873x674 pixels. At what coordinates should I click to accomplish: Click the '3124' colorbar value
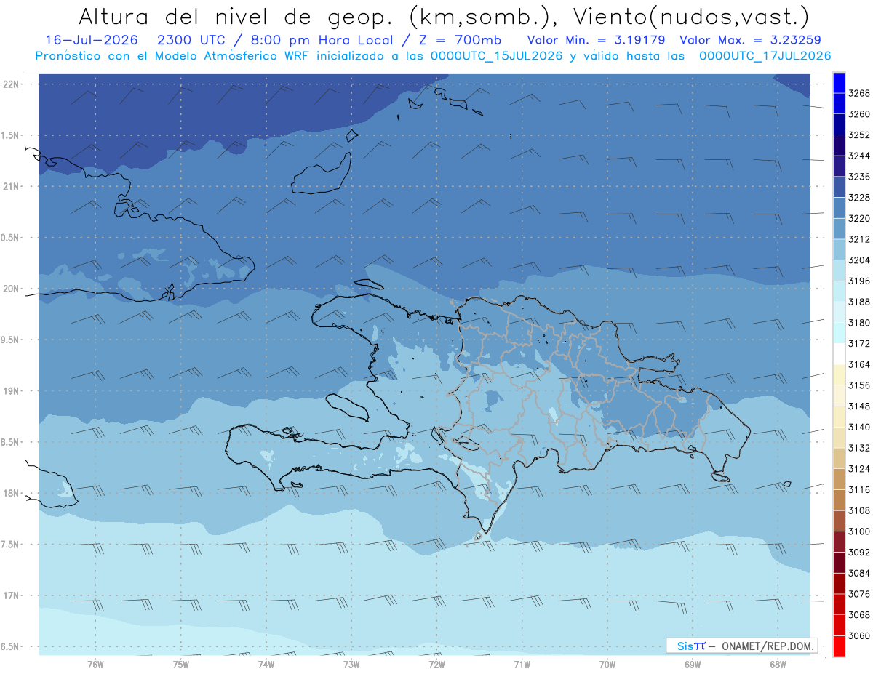coord(859,469)
